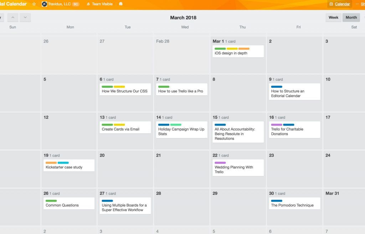365x234 pixels.
Task: Click date 20 in the Tuesday column
Action: click(102, 155)
